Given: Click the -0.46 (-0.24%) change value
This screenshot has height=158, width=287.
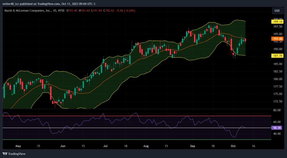Looking at the screenshot, I should (x=125, y=11).
